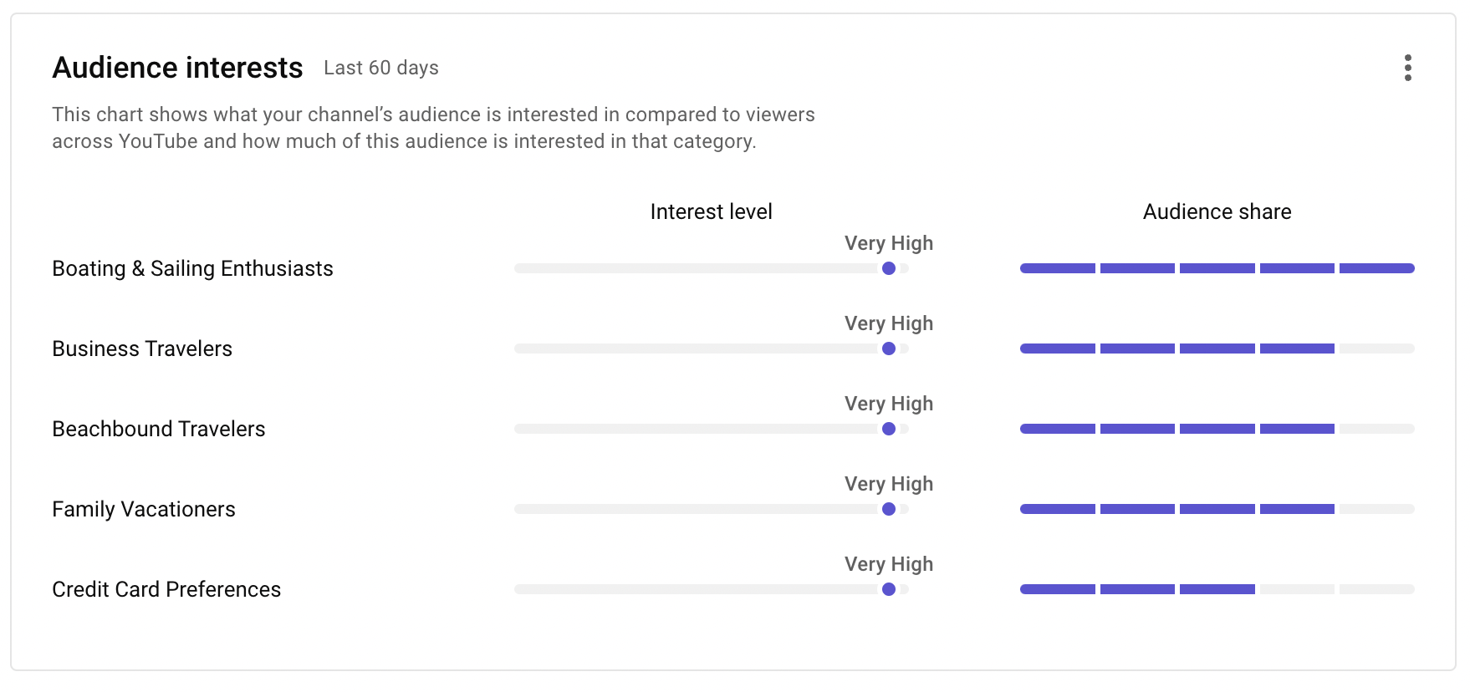Click the Boating & Sailing interest level dot
This screenshot has height=692, width=1470.
[x=889, y=268]
